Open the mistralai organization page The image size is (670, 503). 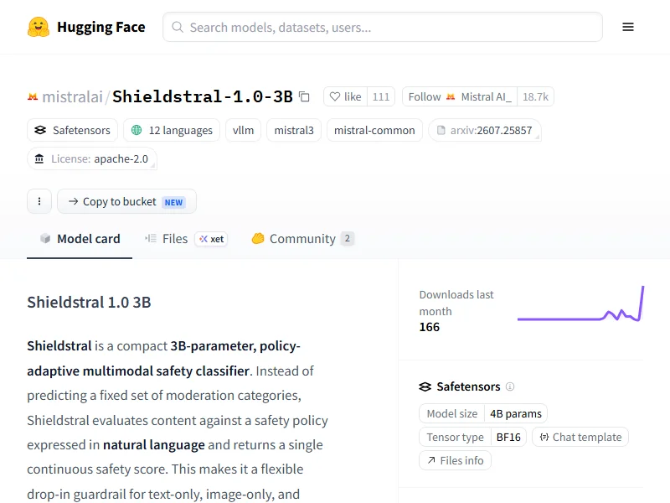point(72,97)
